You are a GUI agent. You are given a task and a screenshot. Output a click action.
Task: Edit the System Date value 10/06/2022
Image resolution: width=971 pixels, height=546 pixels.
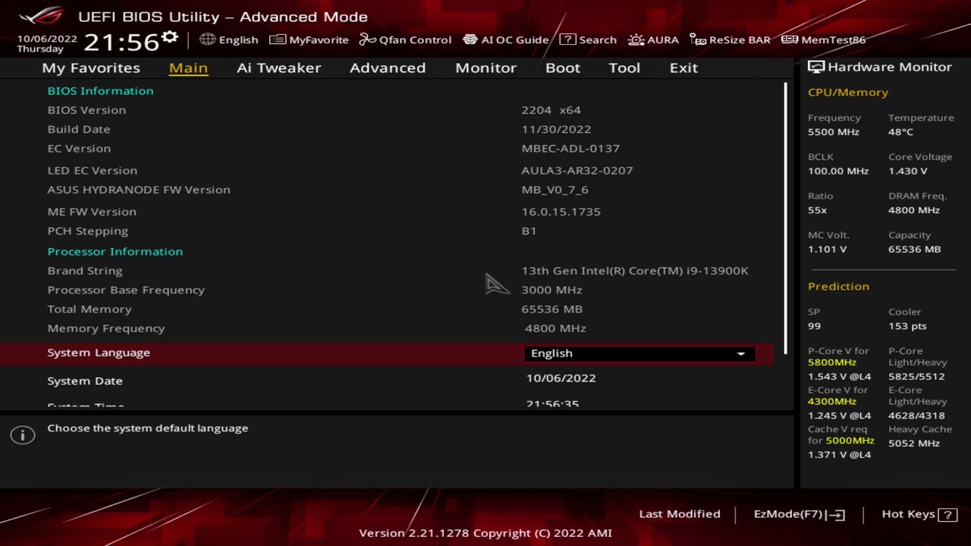561,378
